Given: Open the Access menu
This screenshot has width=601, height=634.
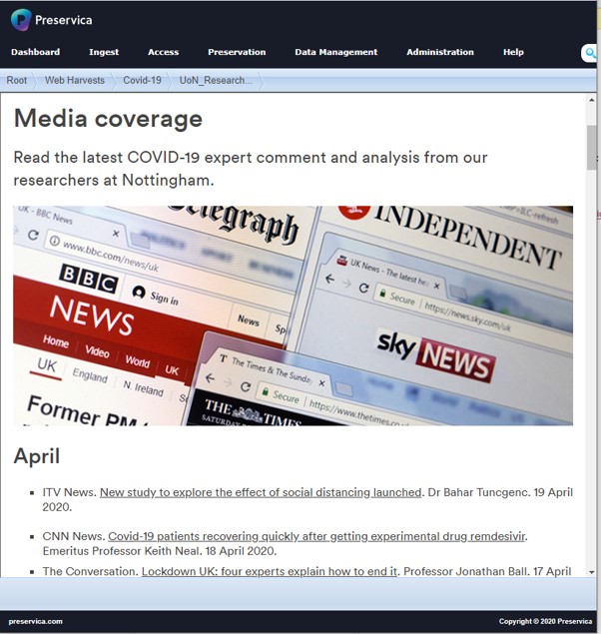Looking at the screenshot, I should pos(163,52).
